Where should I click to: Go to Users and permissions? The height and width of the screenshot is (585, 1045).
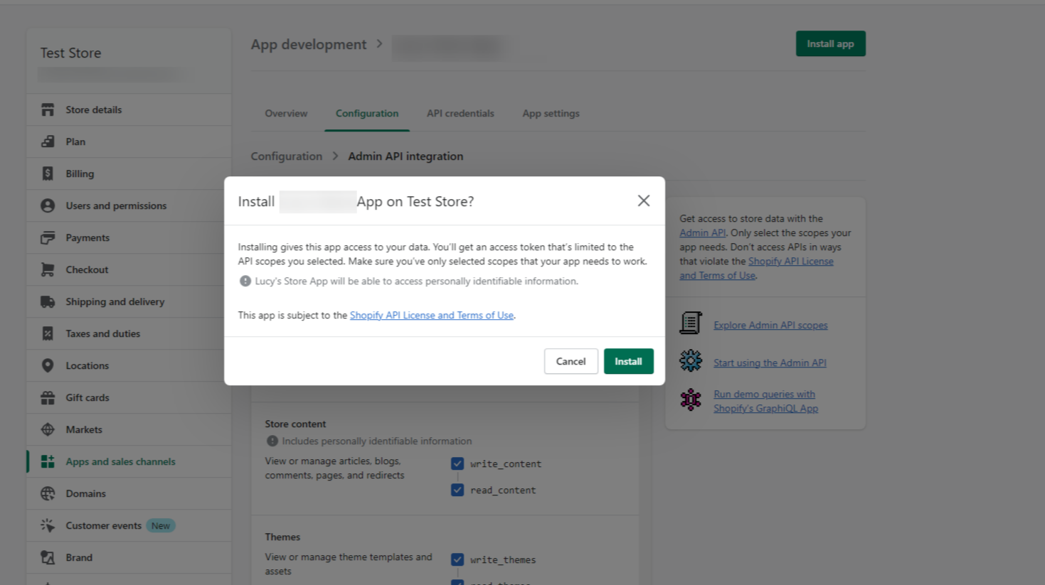(129, 205)
